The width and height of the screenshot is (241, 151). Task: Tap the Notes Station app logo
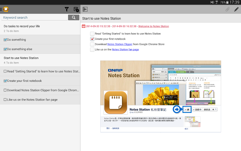coord(6,9)
